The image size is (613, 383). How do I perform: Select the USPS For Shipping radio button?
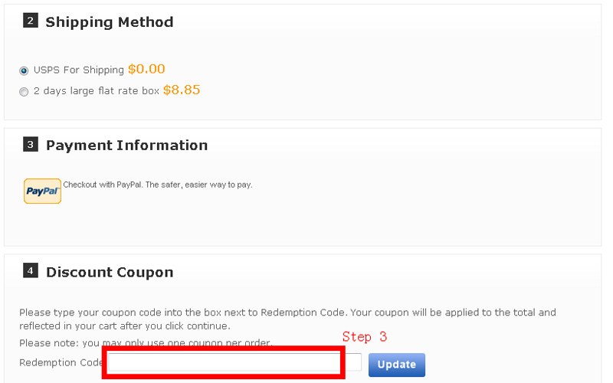pos(24,70)
